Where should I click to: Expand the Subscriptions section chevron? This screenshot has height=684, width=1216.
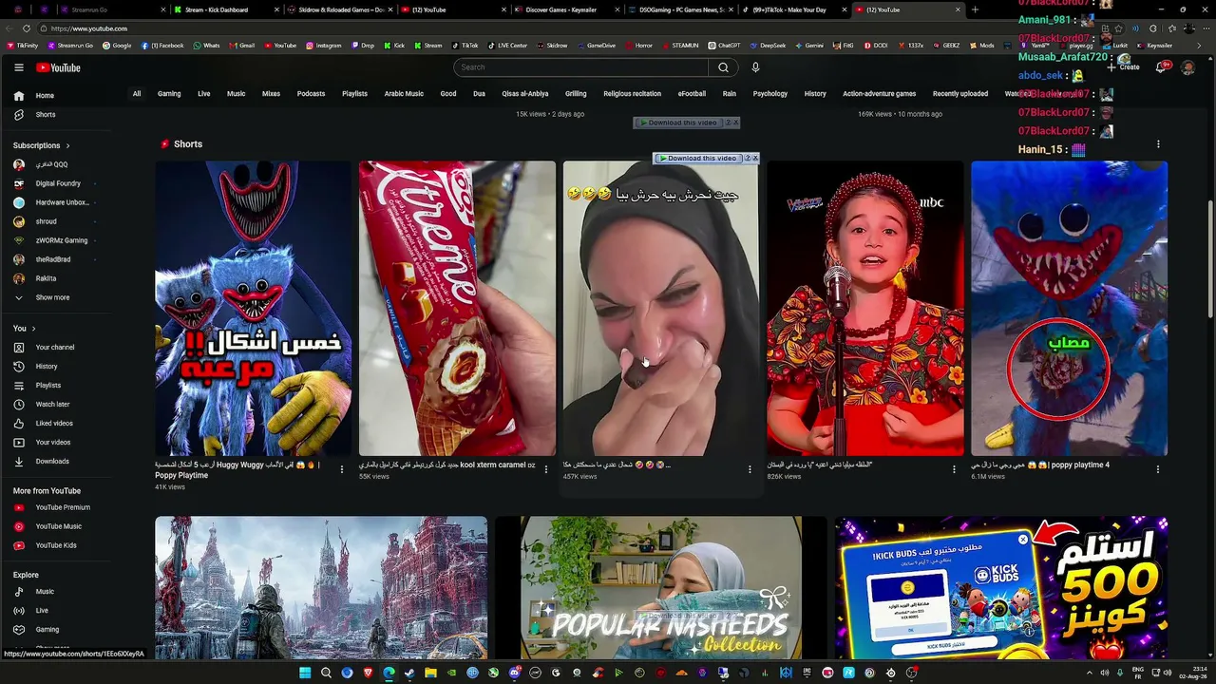coord(67,145)
